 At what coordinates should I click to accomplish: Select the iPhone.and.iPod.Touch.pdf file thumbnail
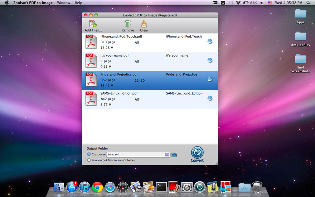91,42
